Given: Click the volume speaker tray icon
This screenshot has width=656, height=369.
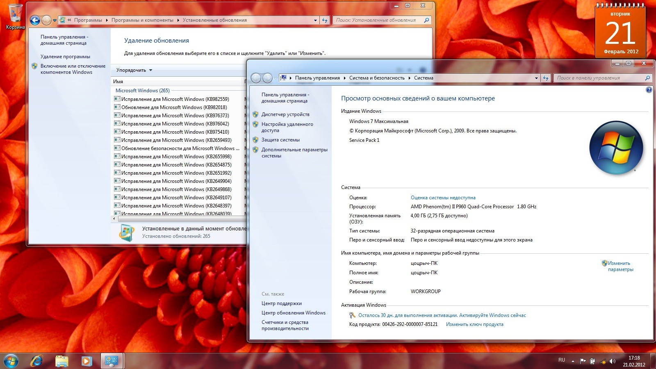Looking at the screenshot, I should (613, 361).
